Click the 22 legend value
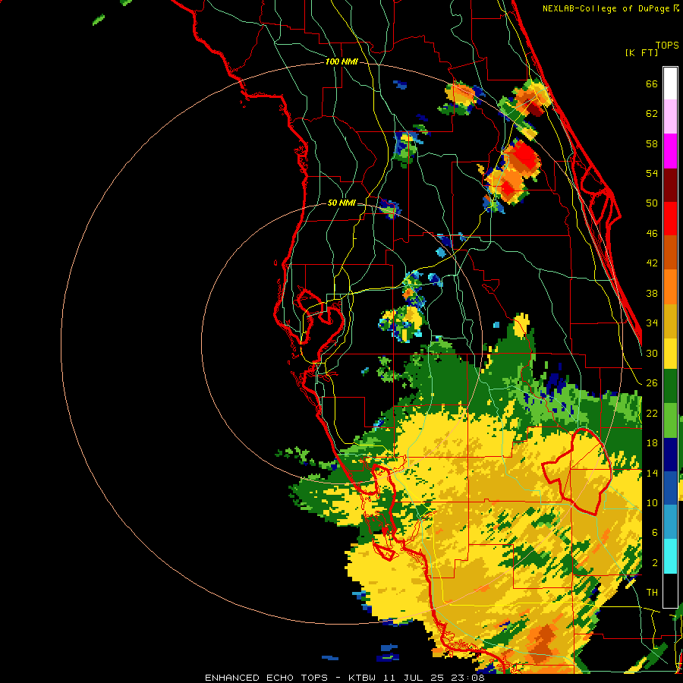This screenshot has height=683, width=683. [x=652, y=413]
